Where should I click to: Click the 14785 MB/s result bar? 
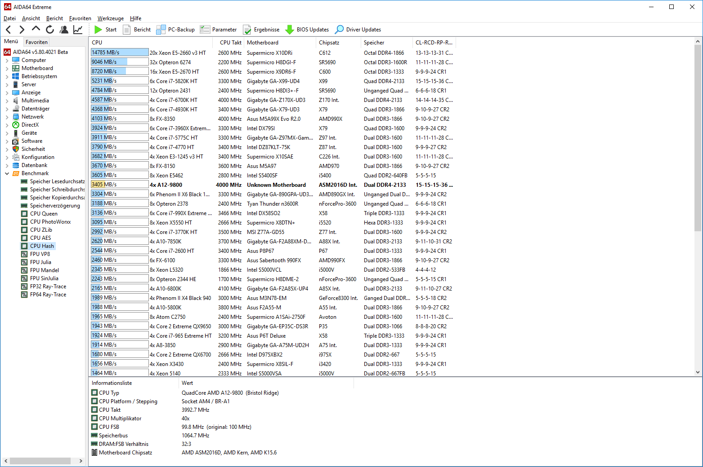click(119, 53)
